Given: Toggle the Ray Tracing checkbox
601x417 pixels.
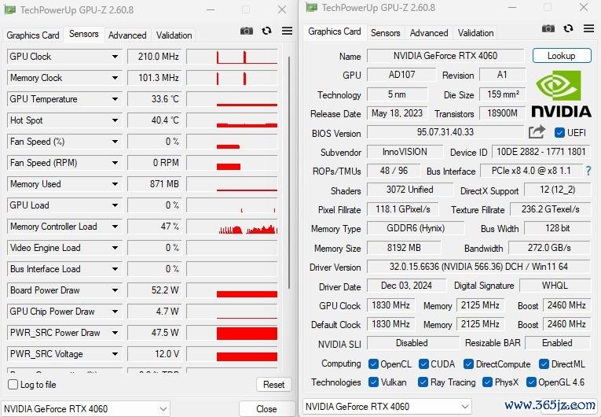Looking at the screenshot, I should pos(423,382).
